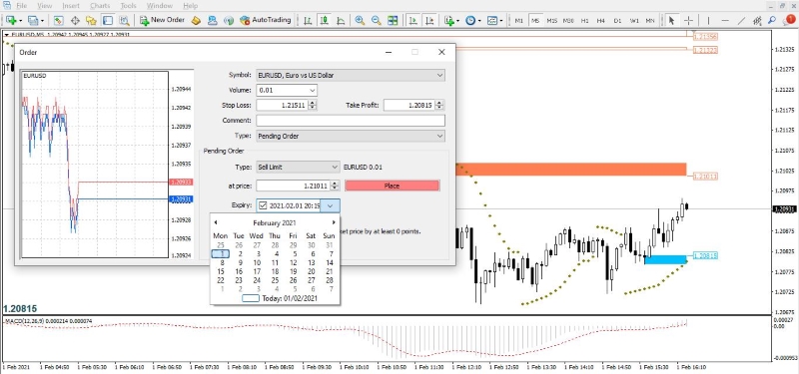Open the search magnifier in toolbar
799x374 pixels.
point(772,20)
